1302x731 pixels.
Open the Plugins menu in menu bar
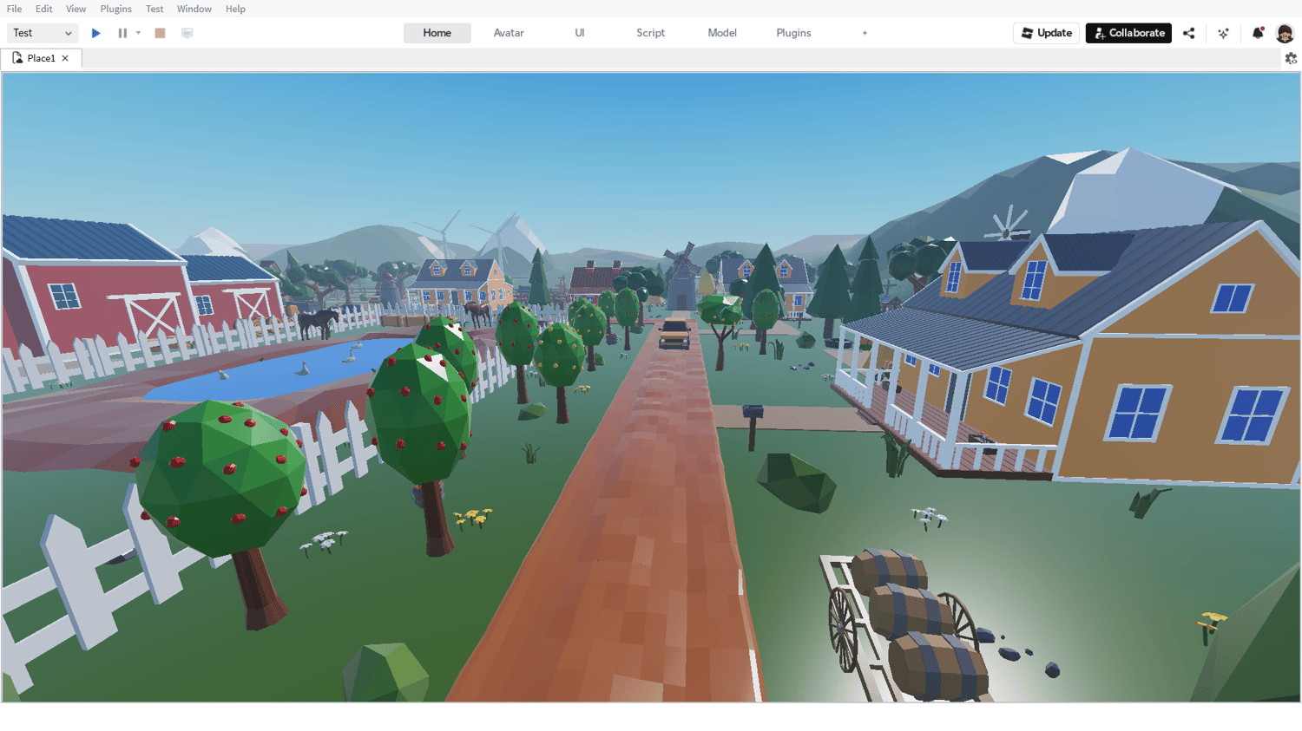pos(116,9)
